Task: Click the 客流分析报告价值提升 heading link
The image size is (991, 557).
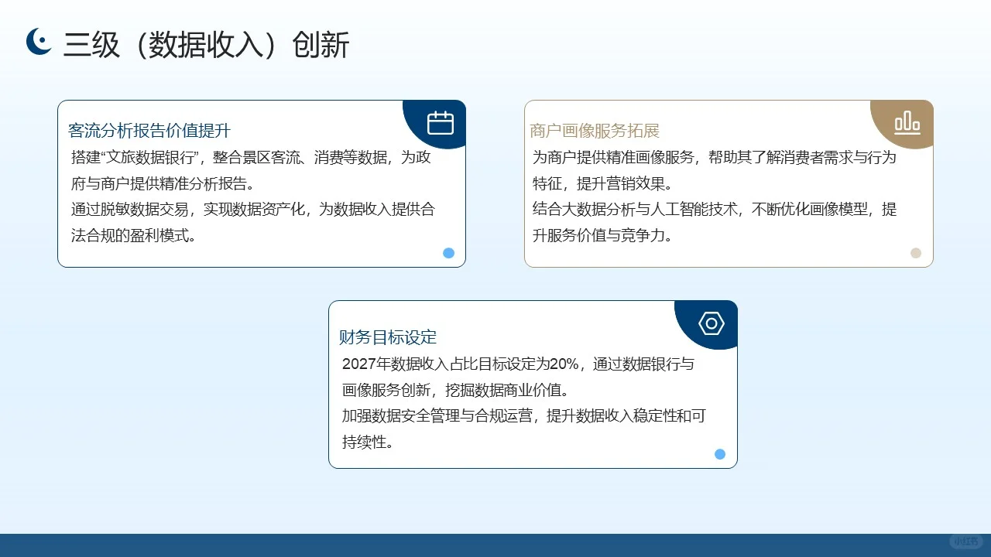Action: [149, 130]
